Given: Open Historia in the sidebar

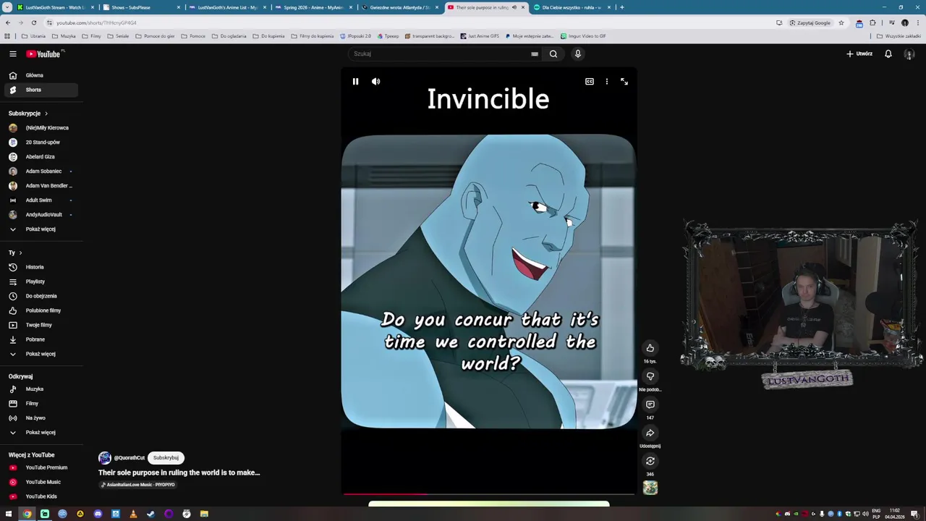Looking at the screenshot, I should click(41, 267).
